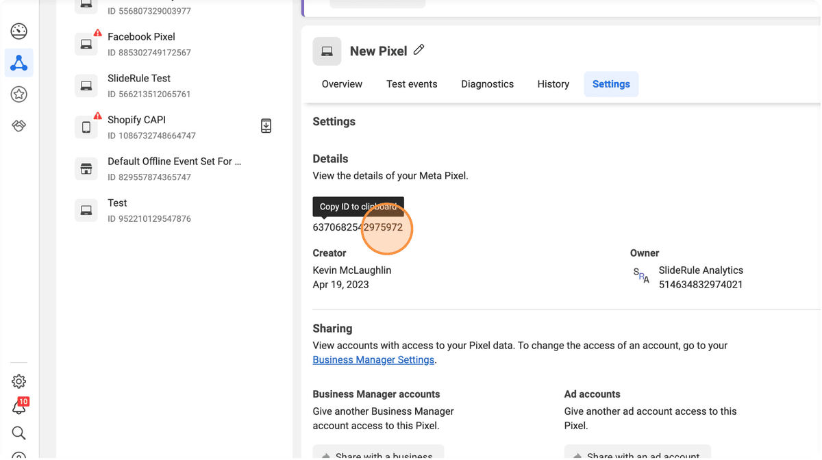Click the Apr 19, 2023 creation date
Screen dimensions: 822x460
click(340, 285)
